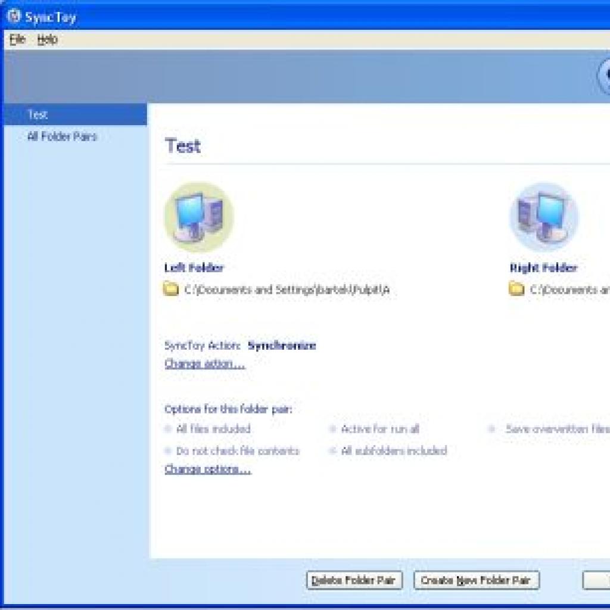610x610 pixels.
Task: Open the Change options link
Action: (208, 469)
